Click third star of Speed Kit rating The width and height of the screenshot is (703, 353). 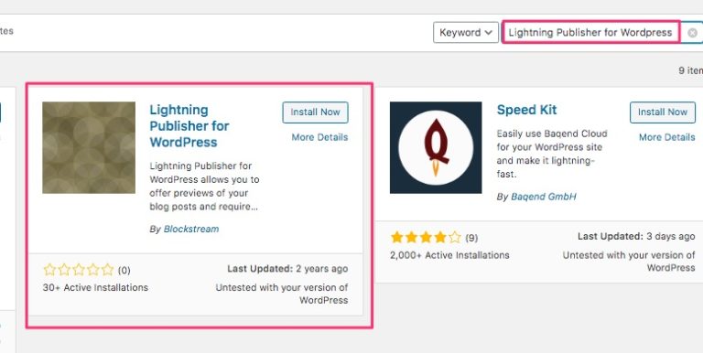[x=426, y=238]
